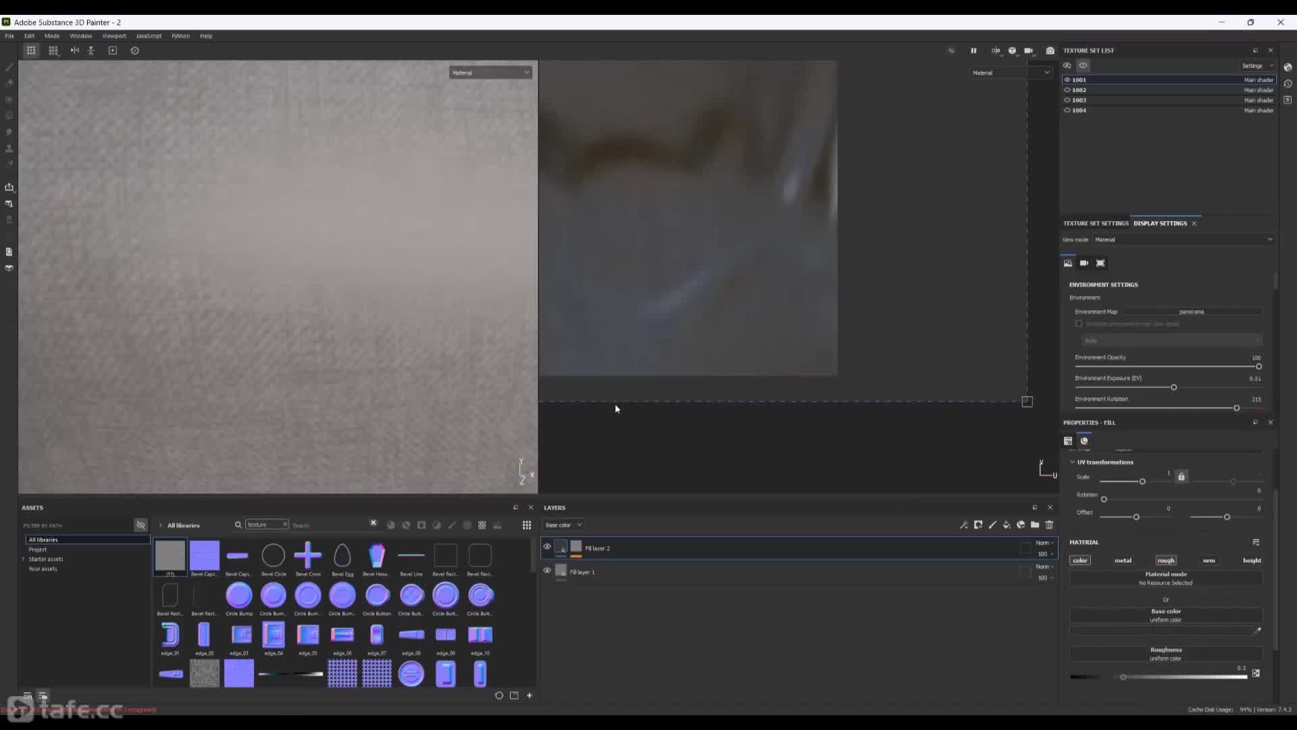Open the 3D viewport Material dropdown
Image resolution: width=1297 pixels, height=730 pixels.
point(490,72)
